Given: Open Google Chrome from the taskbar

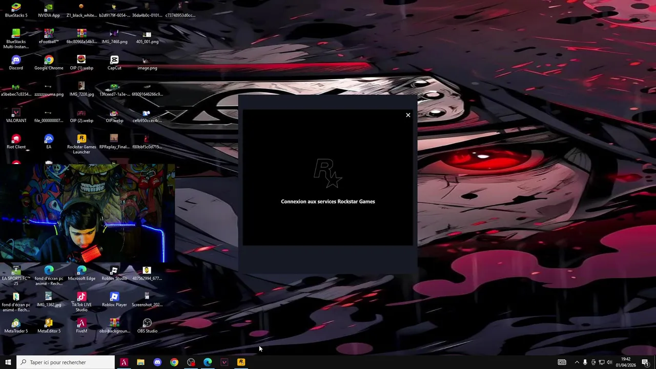Looking at the screenshot, I should click(174, 362).
